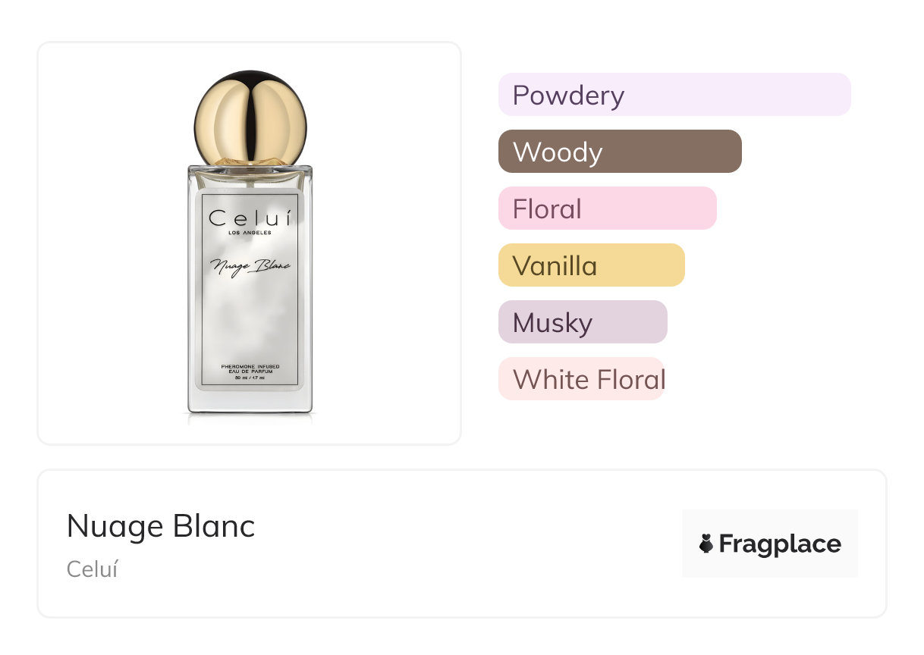The image size is (924, 655).
Task: Click the Fragplace wordmark text
Action: pos(780,544)
